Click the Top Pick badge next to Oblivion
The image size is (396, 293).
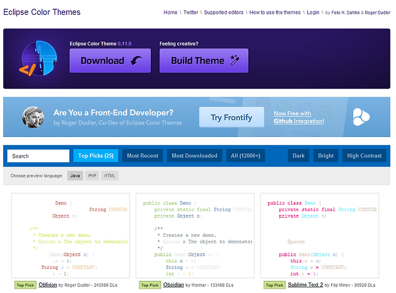point(25,285)
